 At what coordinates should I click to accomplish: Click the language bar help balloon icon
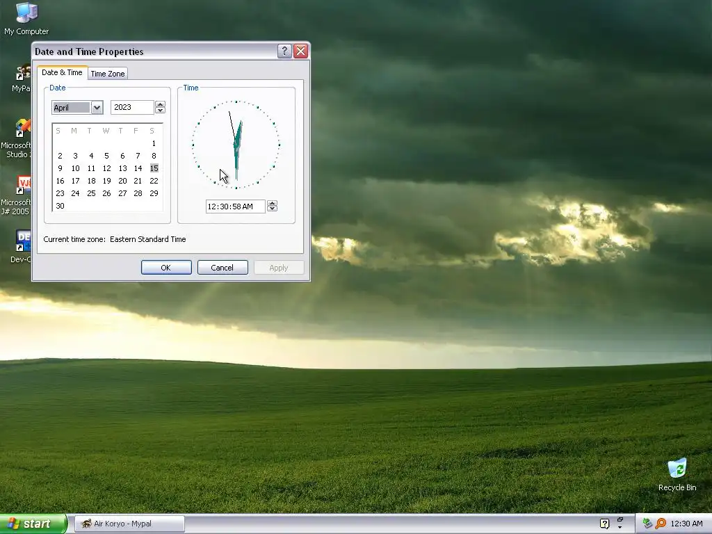(x=604, y=524)
